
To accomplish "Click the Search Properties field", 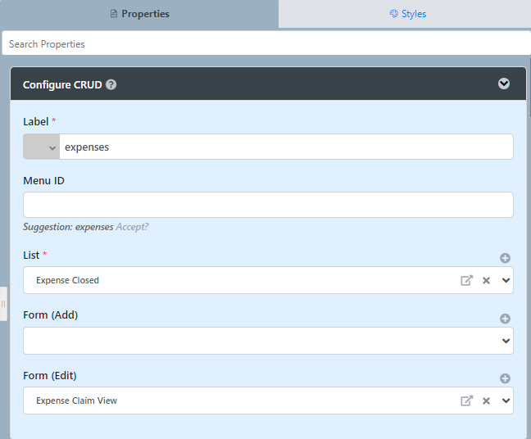I will pos(266,43).
